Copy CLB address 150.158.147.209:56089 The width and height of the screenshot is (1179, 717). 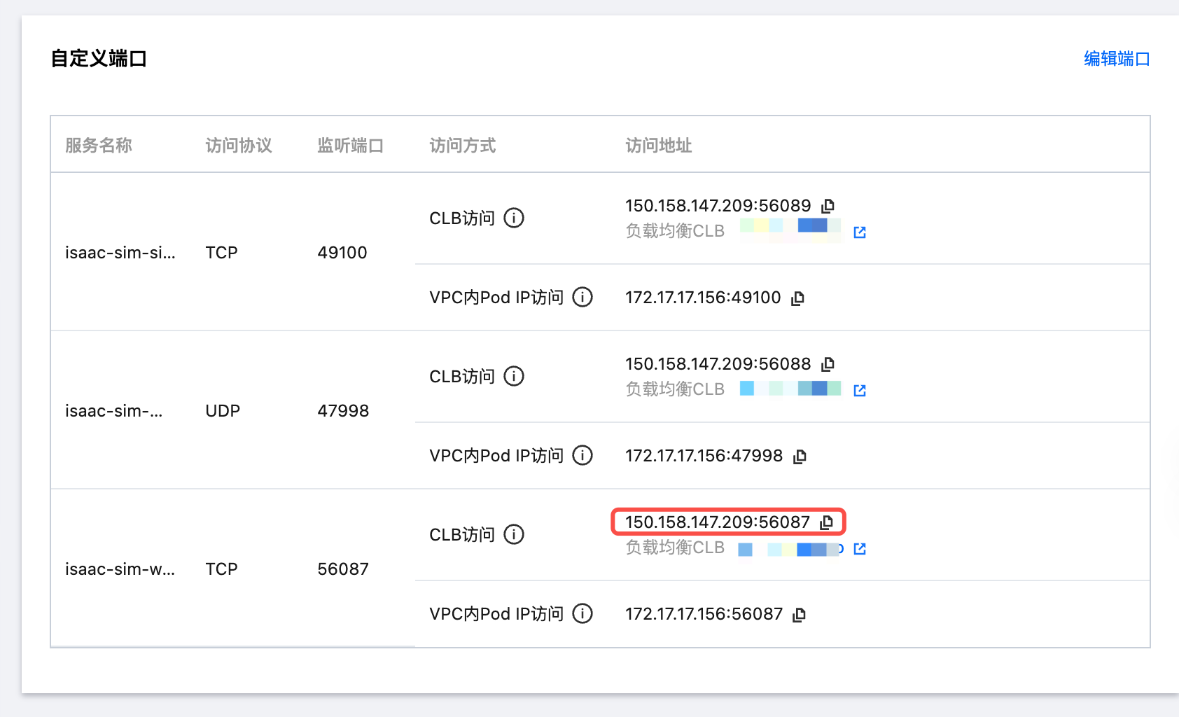[828, 206]
